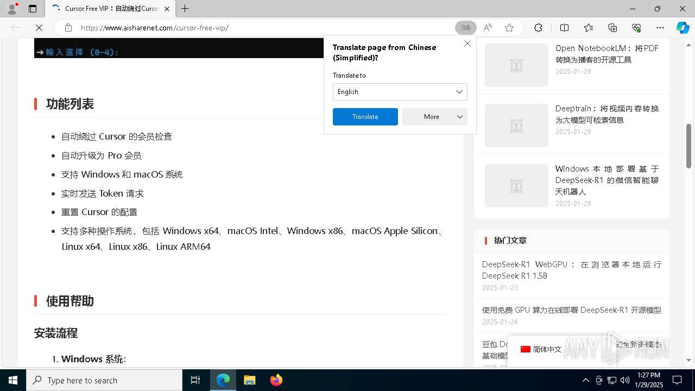The height and width of the screenshot is (391, 695).
Task: Open the Copilot sidebar icon
Action: click(683, 28)
